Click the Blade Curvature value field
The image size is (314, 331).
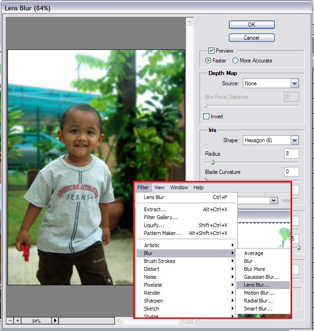(x=292, y=172)
